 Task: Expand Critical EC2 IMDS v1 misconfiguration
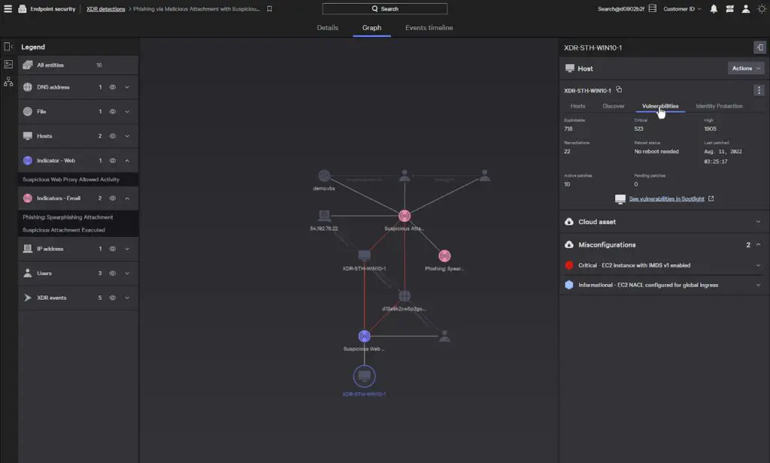(758, 265)
